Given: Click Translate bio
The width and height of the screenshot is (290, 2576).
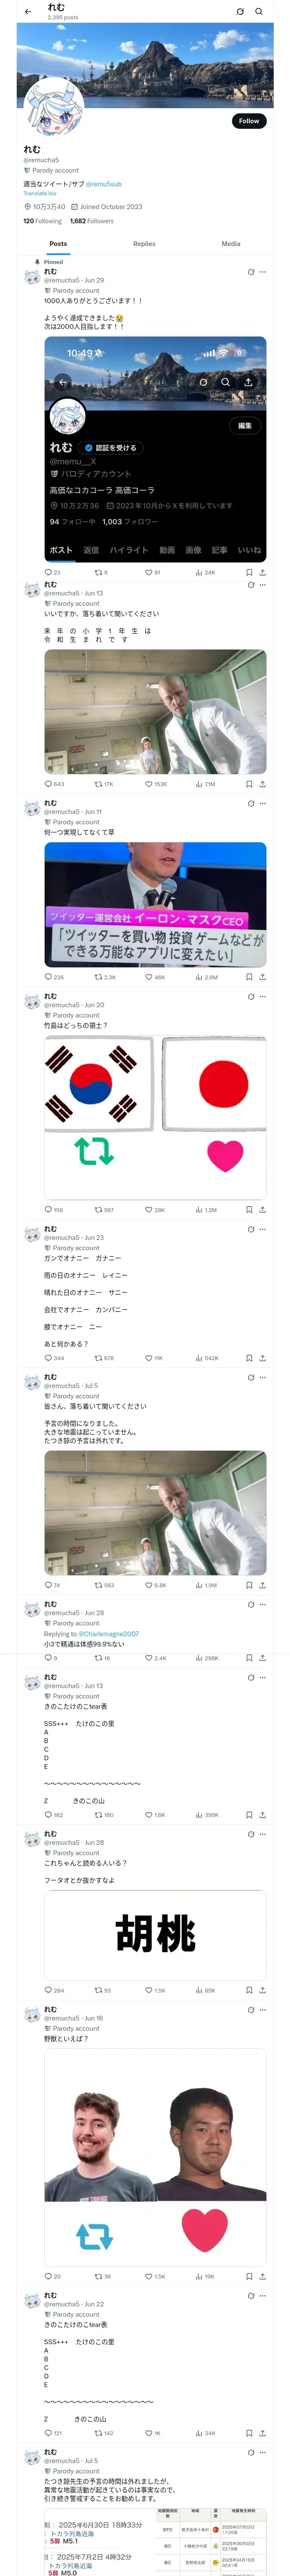Looking at the screenshot, I should click(40, 193).
